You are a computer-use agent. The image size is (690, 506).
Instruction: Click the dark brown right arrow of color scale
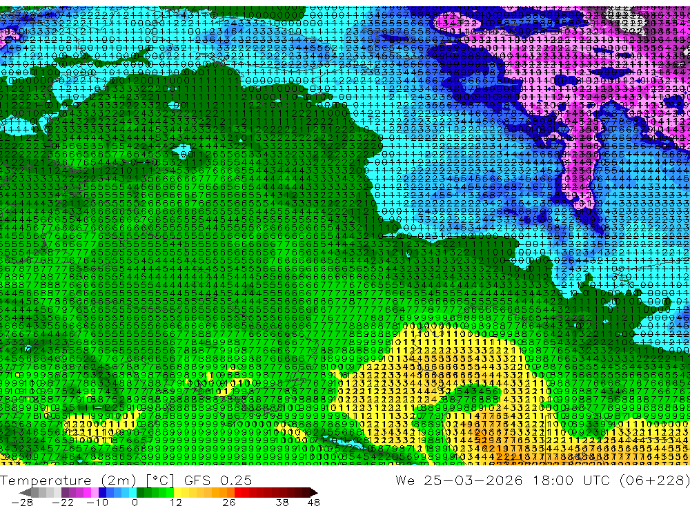pyautogui.click(x=314, y=492)
